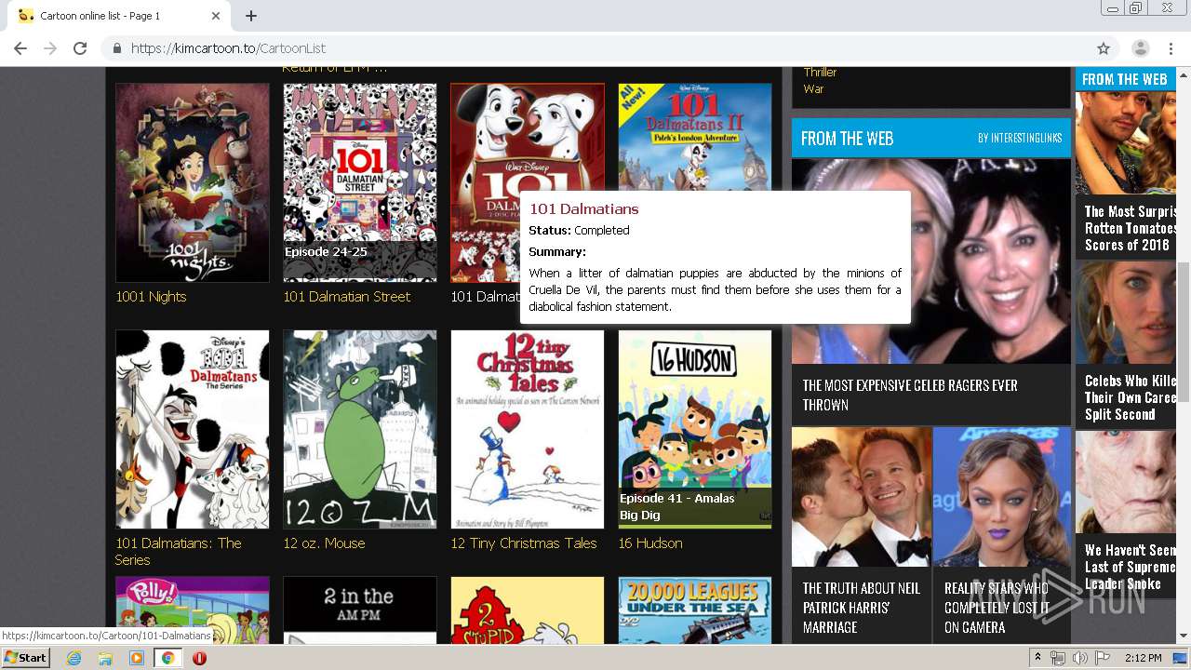Image resolution: width=1191 pixels, height=670 pixels.
Task: Select the Thriller genre link
Action: tap(820, 73)
